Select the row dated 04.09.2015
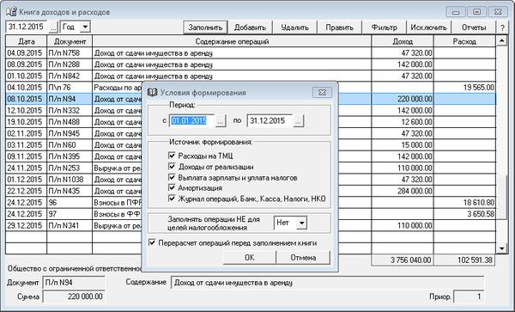 coord(251,53)
